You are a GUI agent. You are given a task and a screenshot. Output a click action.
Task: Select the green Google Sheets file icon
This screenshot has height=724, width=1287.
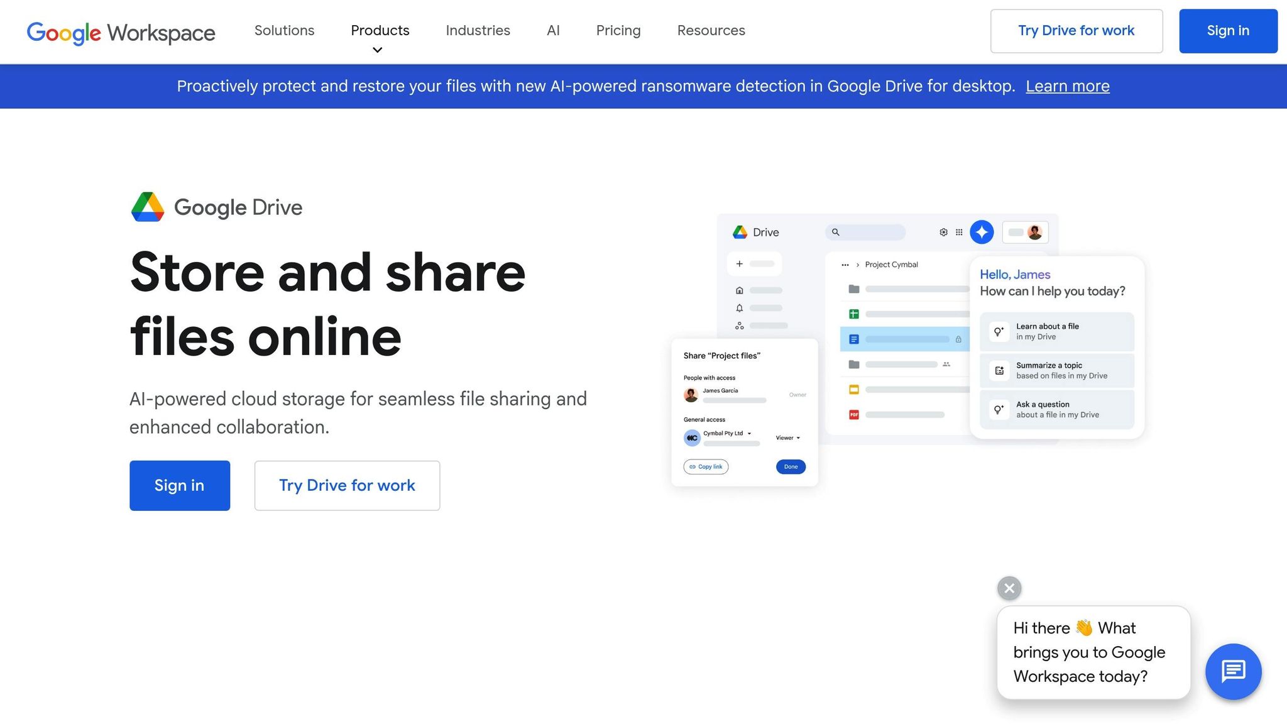click(x=854, y=314)
